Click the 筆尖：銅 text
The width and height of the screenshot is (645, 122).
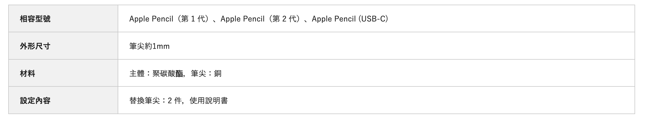coord(206,74)
